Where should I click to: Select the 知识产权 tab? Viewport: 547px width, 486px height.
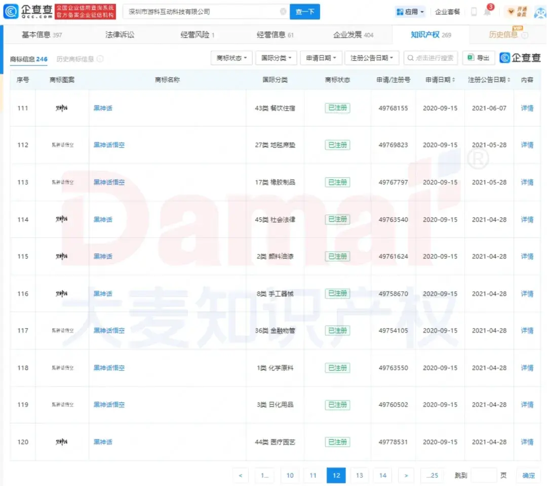[431, 34]
